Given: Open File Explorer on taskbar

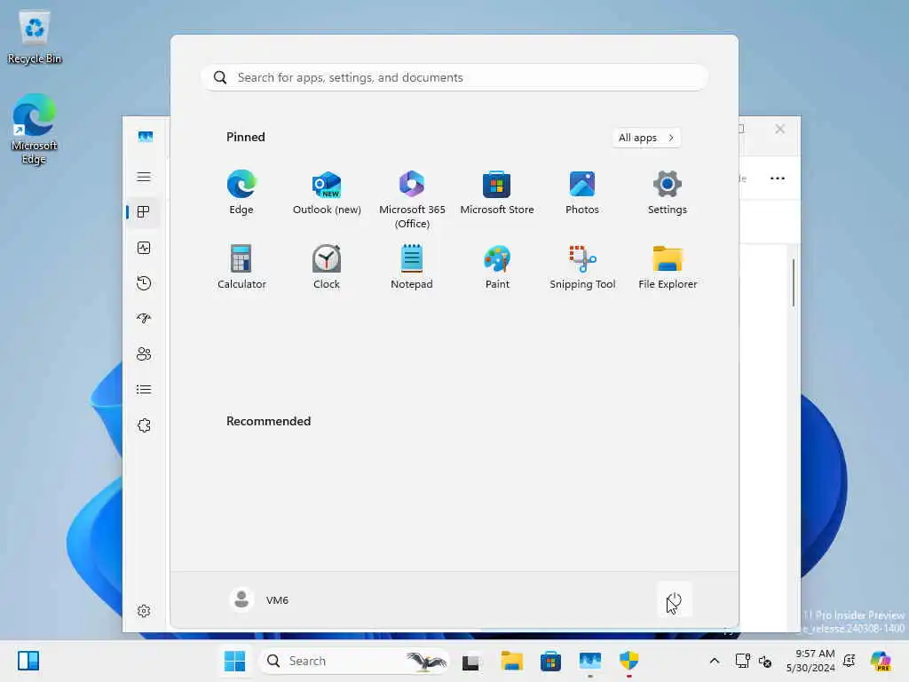Looking at the screenshot, I should [x=512, y=661].
